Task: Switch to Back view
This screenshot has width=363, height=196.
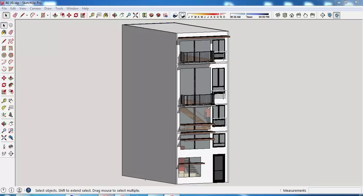Action: [x=306, y=15]
